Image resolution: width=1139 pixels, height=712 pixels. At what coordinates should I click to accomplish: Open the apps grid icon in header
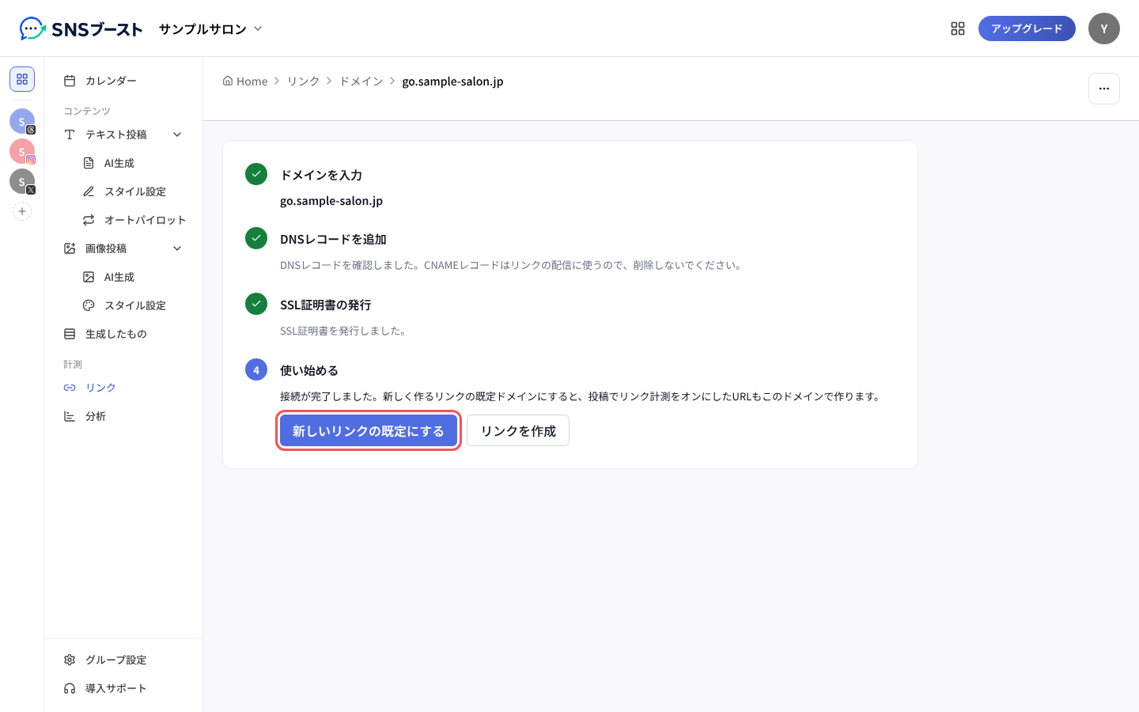958,28
